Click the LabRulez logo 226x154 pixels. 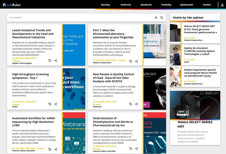(x=12, y=5)
